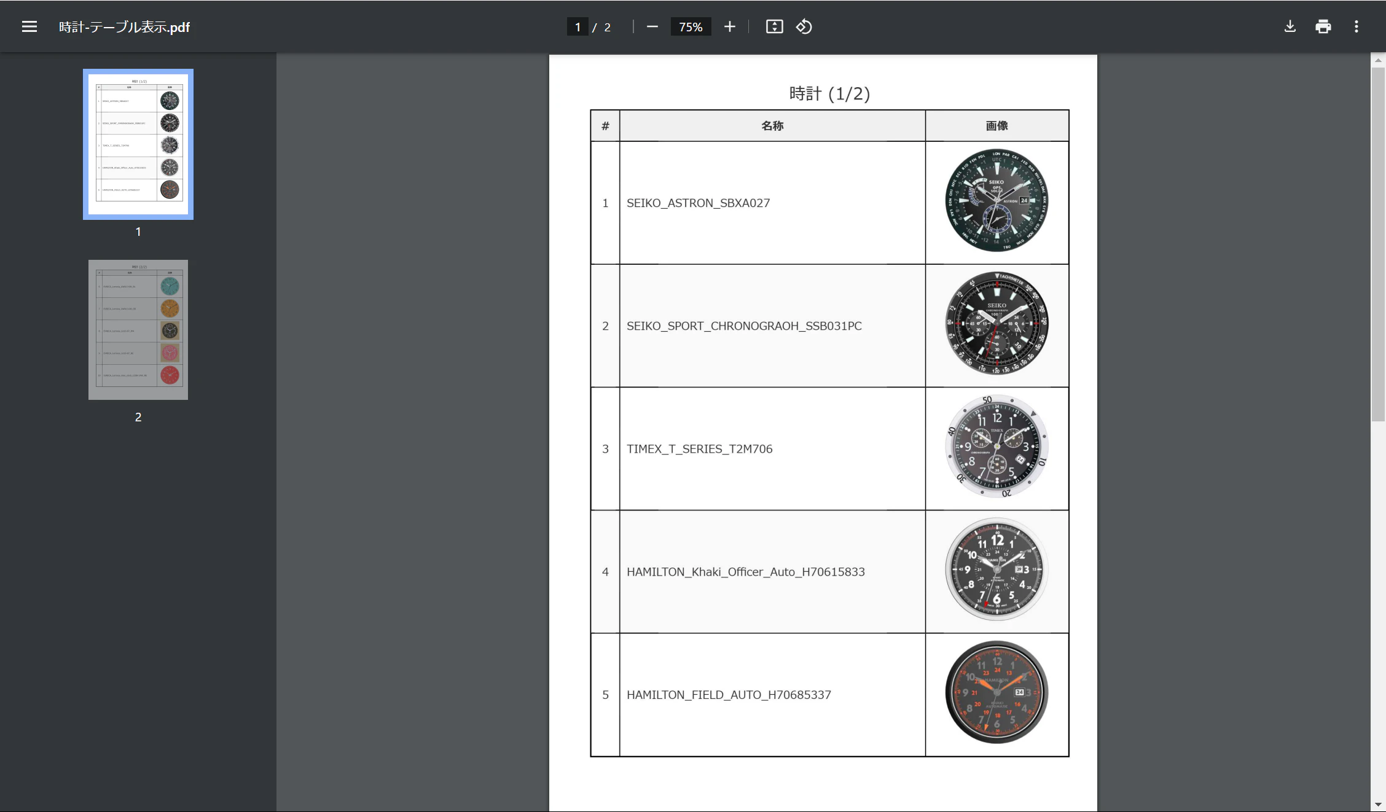The image size is (1386, 812).
Task: Open the more actions three-dot menu
Action: pyautogui.click(x=1357, y=26)
